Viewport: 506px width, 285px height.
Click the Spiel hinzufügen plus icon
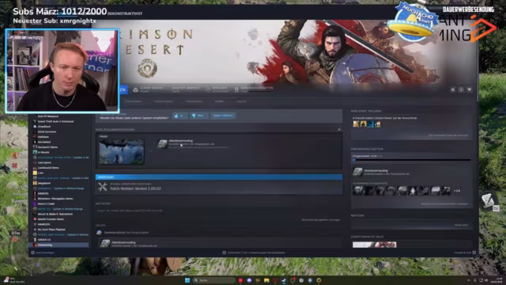point(33,253)
